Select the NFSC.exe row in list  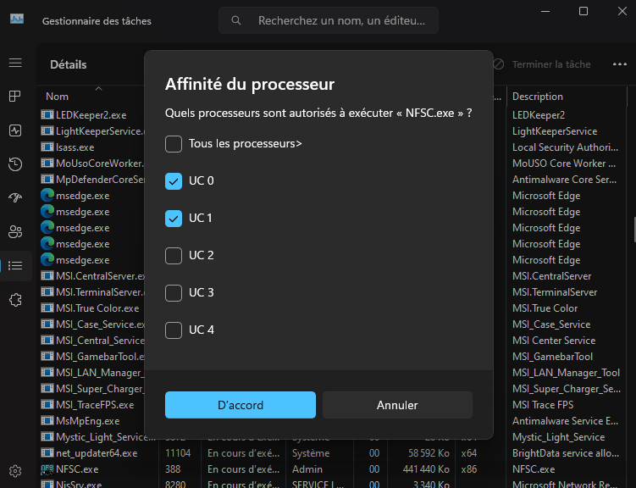tap(77, 469)
